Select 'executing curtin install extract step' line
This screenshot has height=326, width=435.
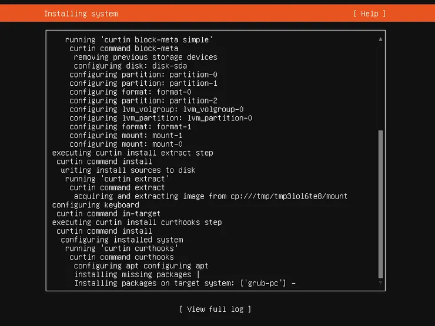click(132, 153)
